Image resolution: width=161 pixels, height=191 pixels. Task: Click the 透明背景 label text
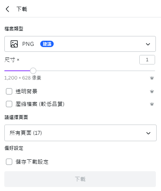click(26, 91)
